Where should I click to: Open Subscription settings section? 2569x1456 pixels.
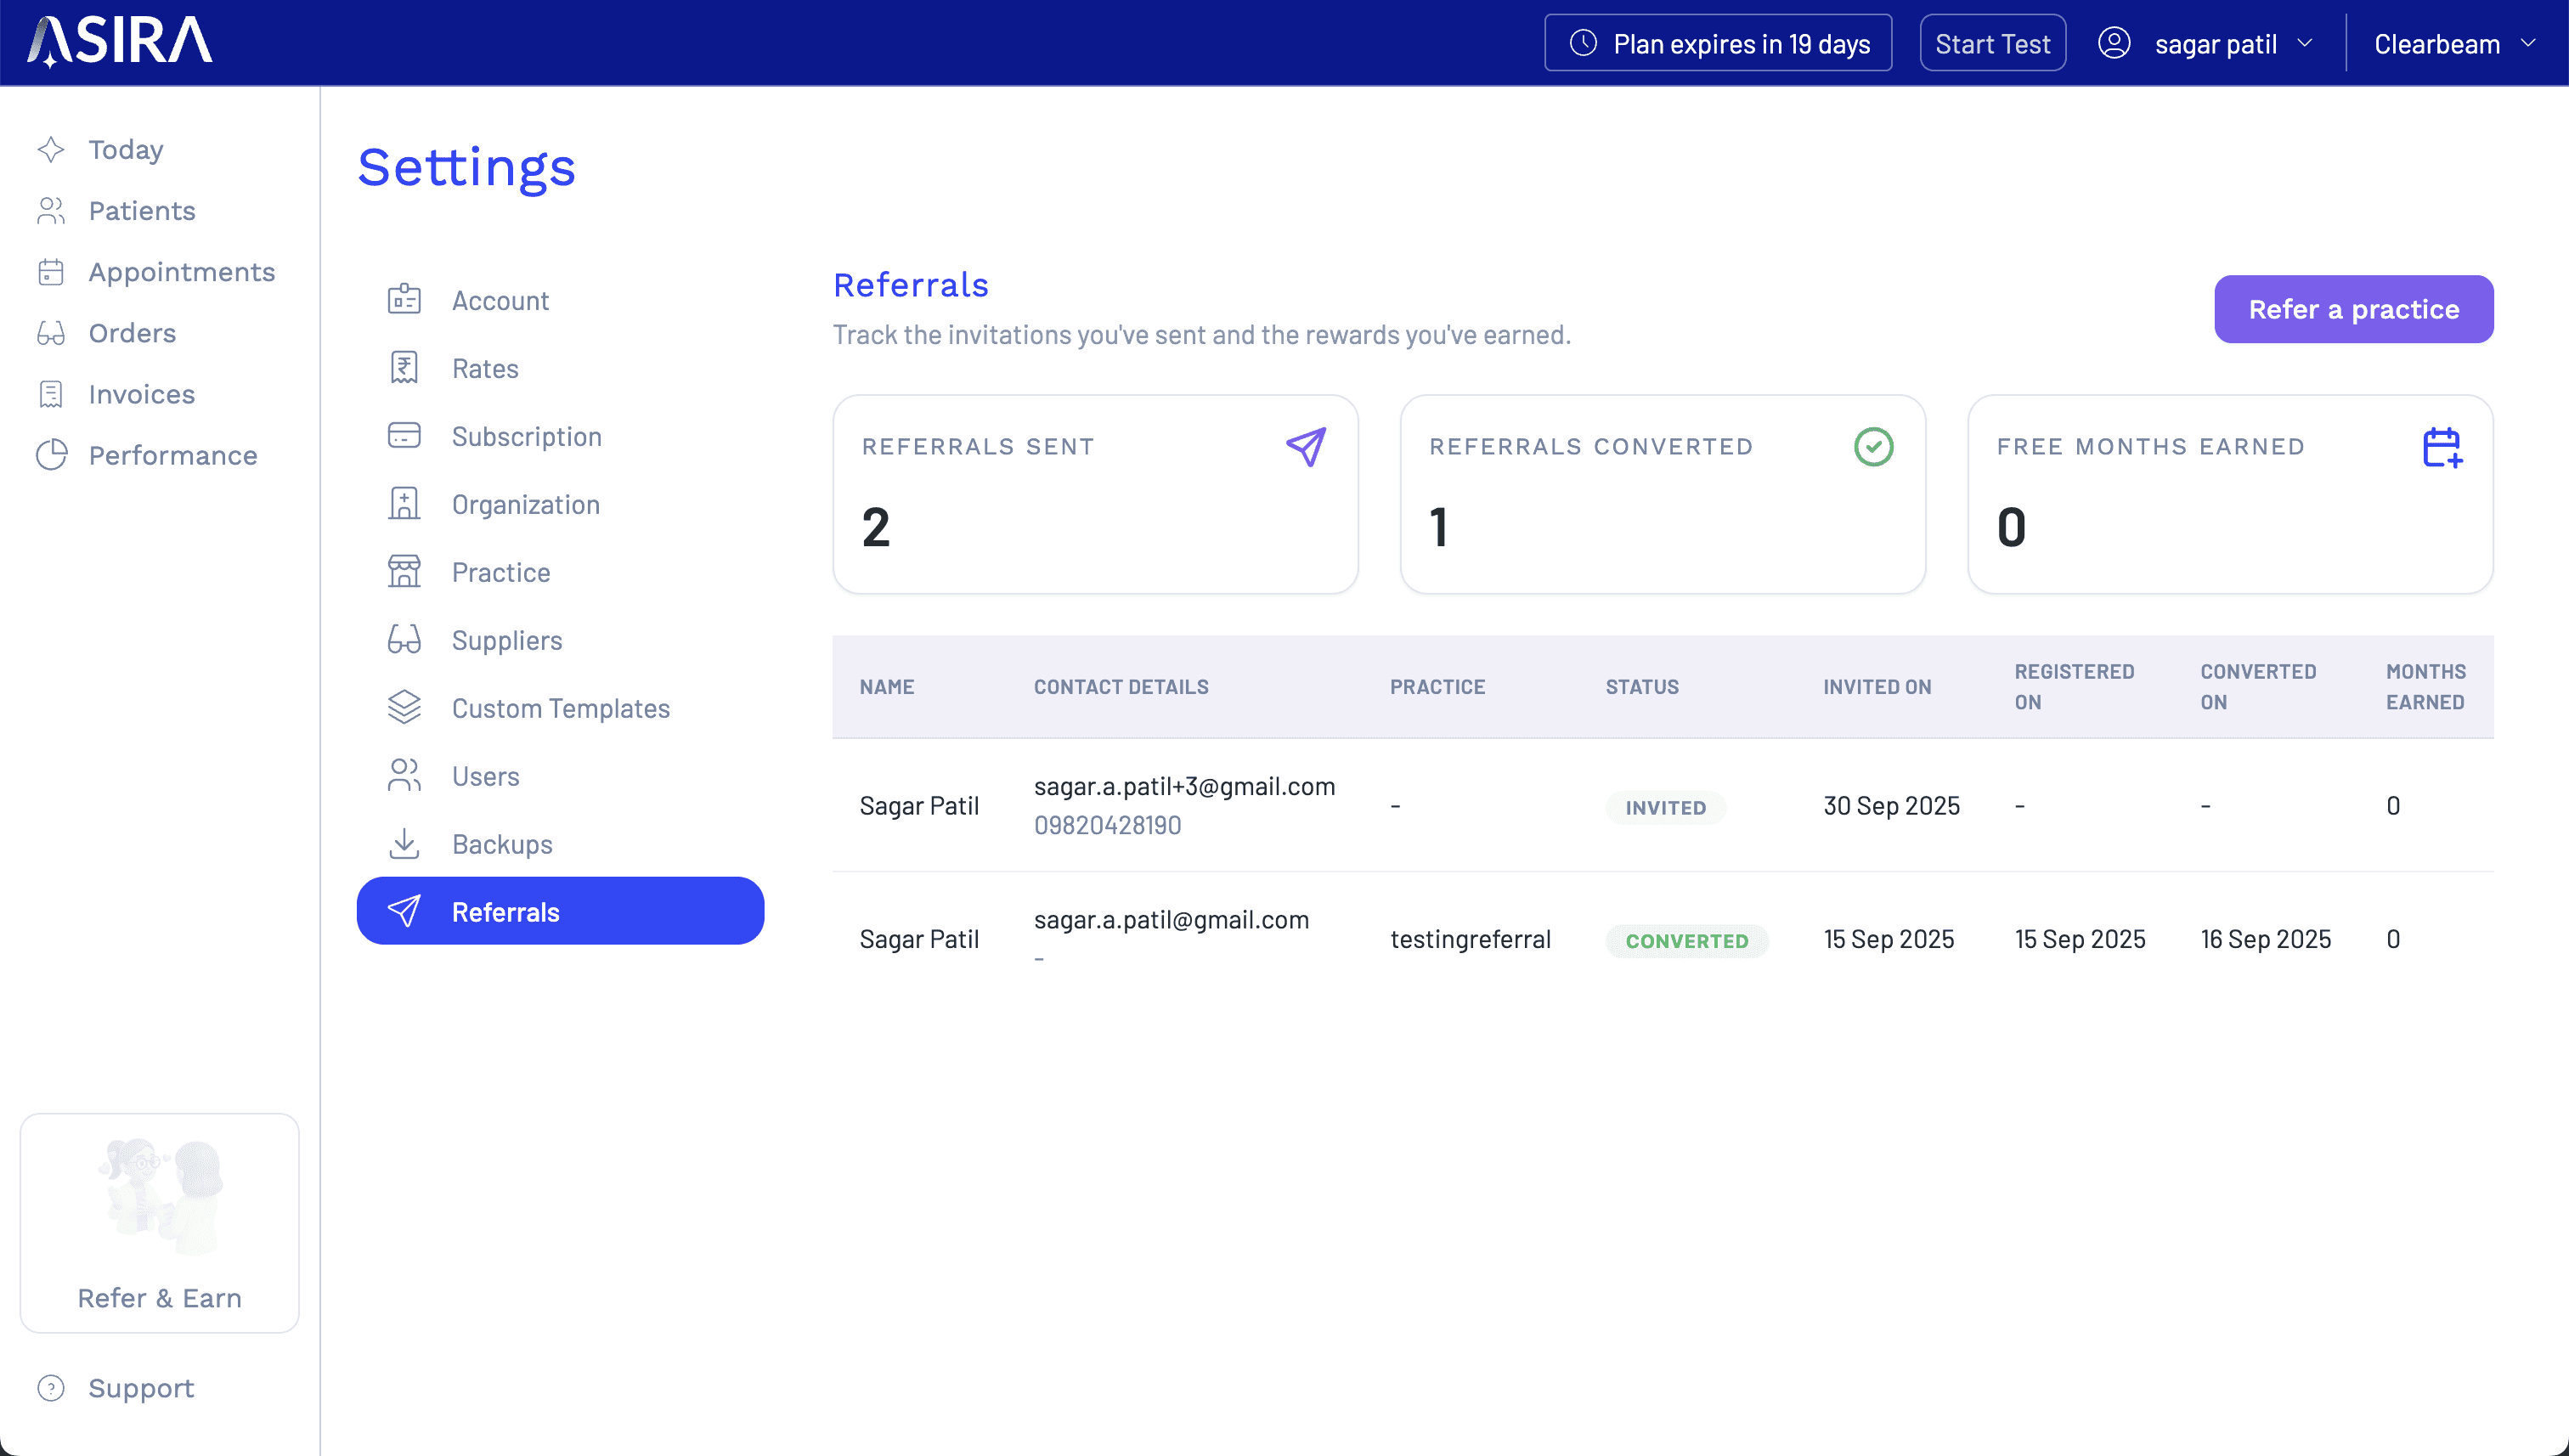pos(526,436)
